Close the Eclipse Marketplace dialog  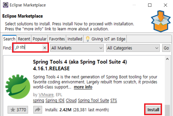click(x=166, y=5)
